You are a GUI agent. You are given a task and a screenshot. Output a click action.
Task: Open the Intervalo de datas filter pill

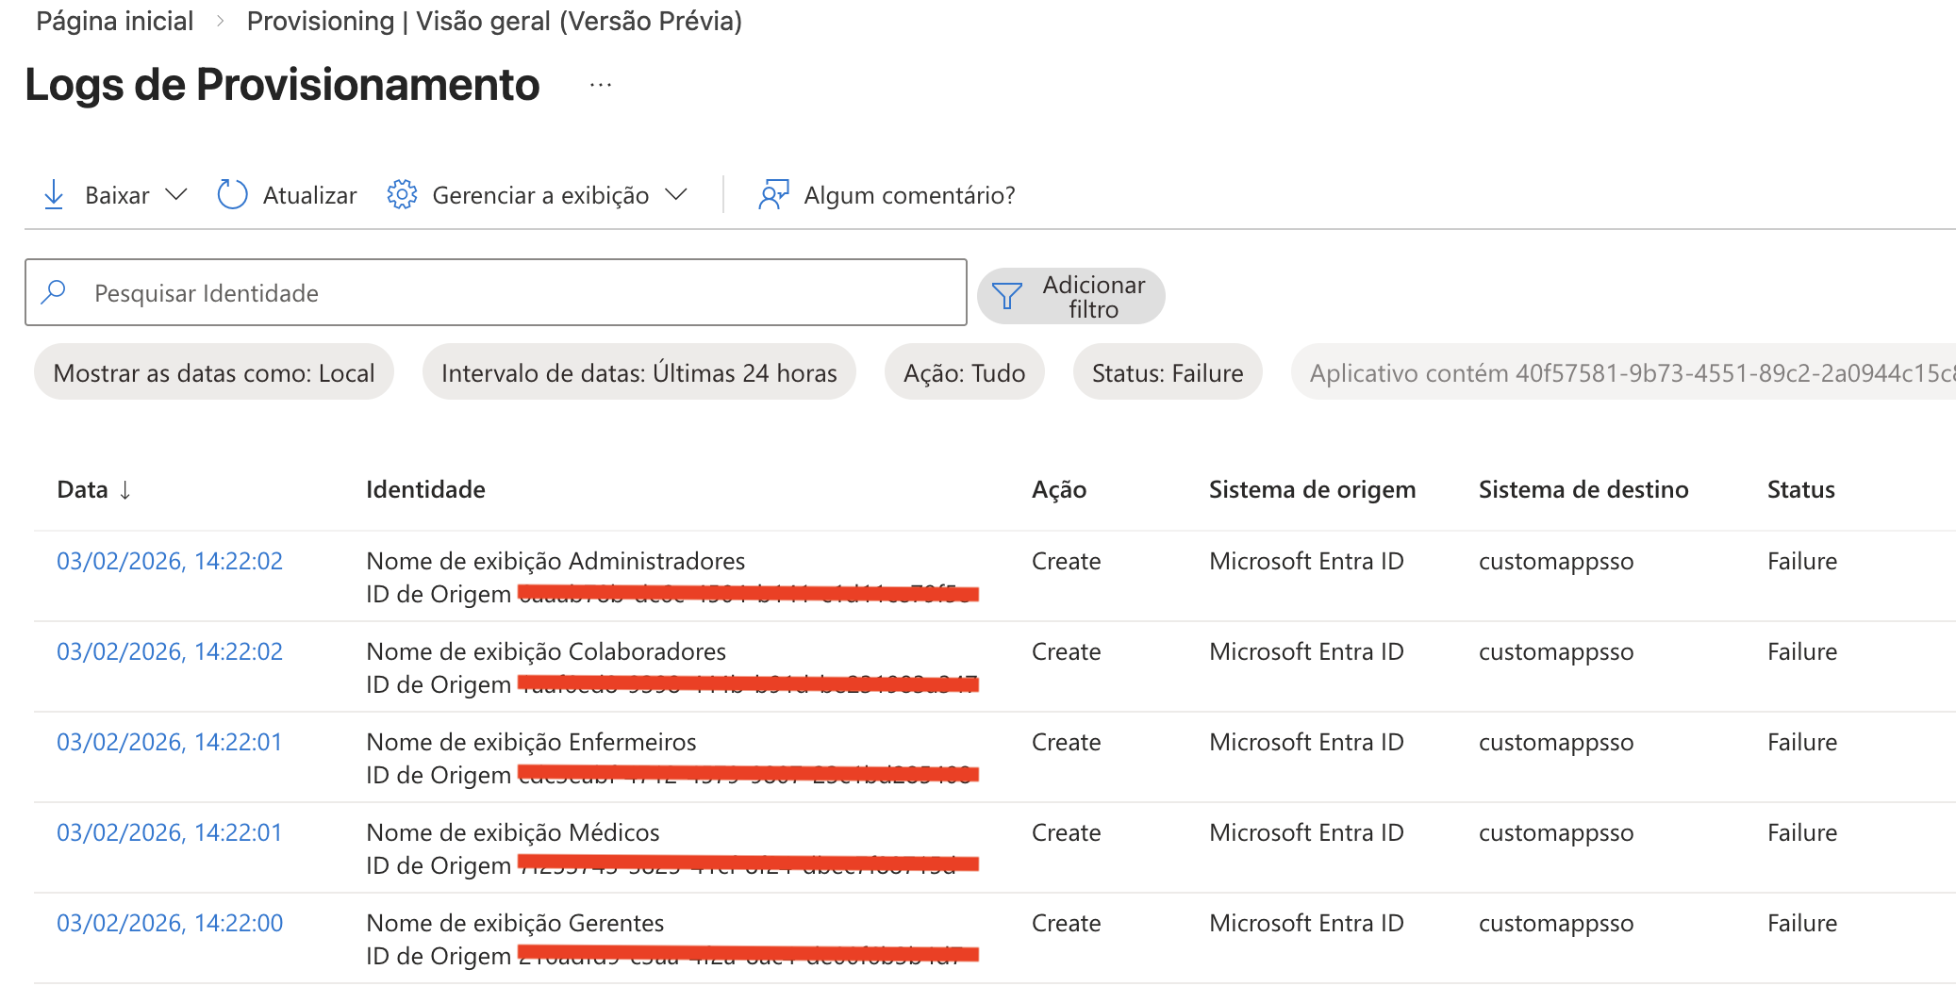[639, 372]
